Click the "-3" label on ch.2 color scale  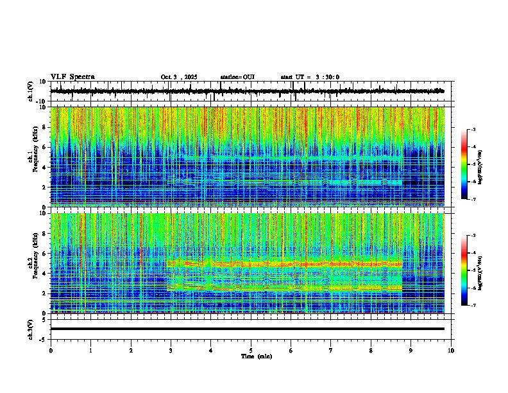(x=473, y=236)
